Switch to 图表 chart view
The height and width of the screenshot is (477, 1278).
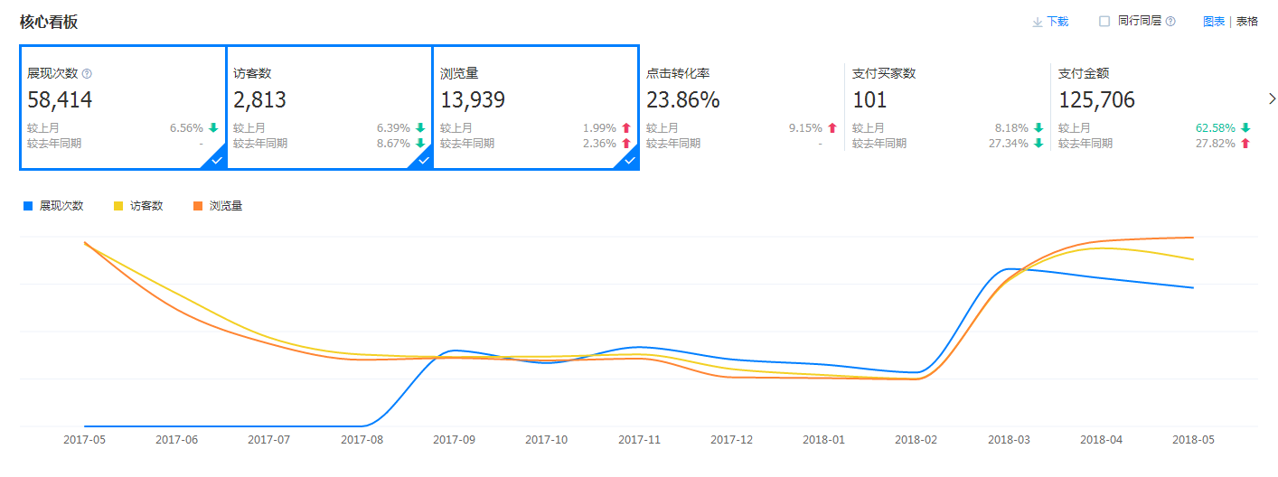point(1214,22)
